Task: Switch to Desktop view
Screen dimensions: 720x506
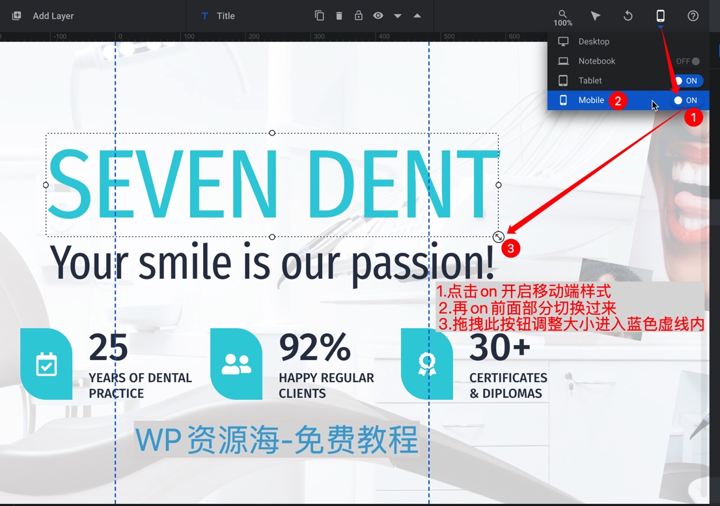Action: (628, 41)
